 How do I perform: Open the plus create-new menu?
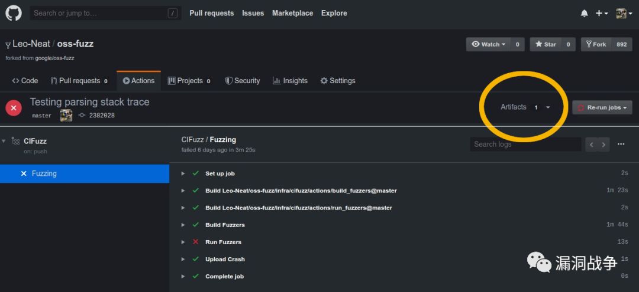[x=602, y=14]
